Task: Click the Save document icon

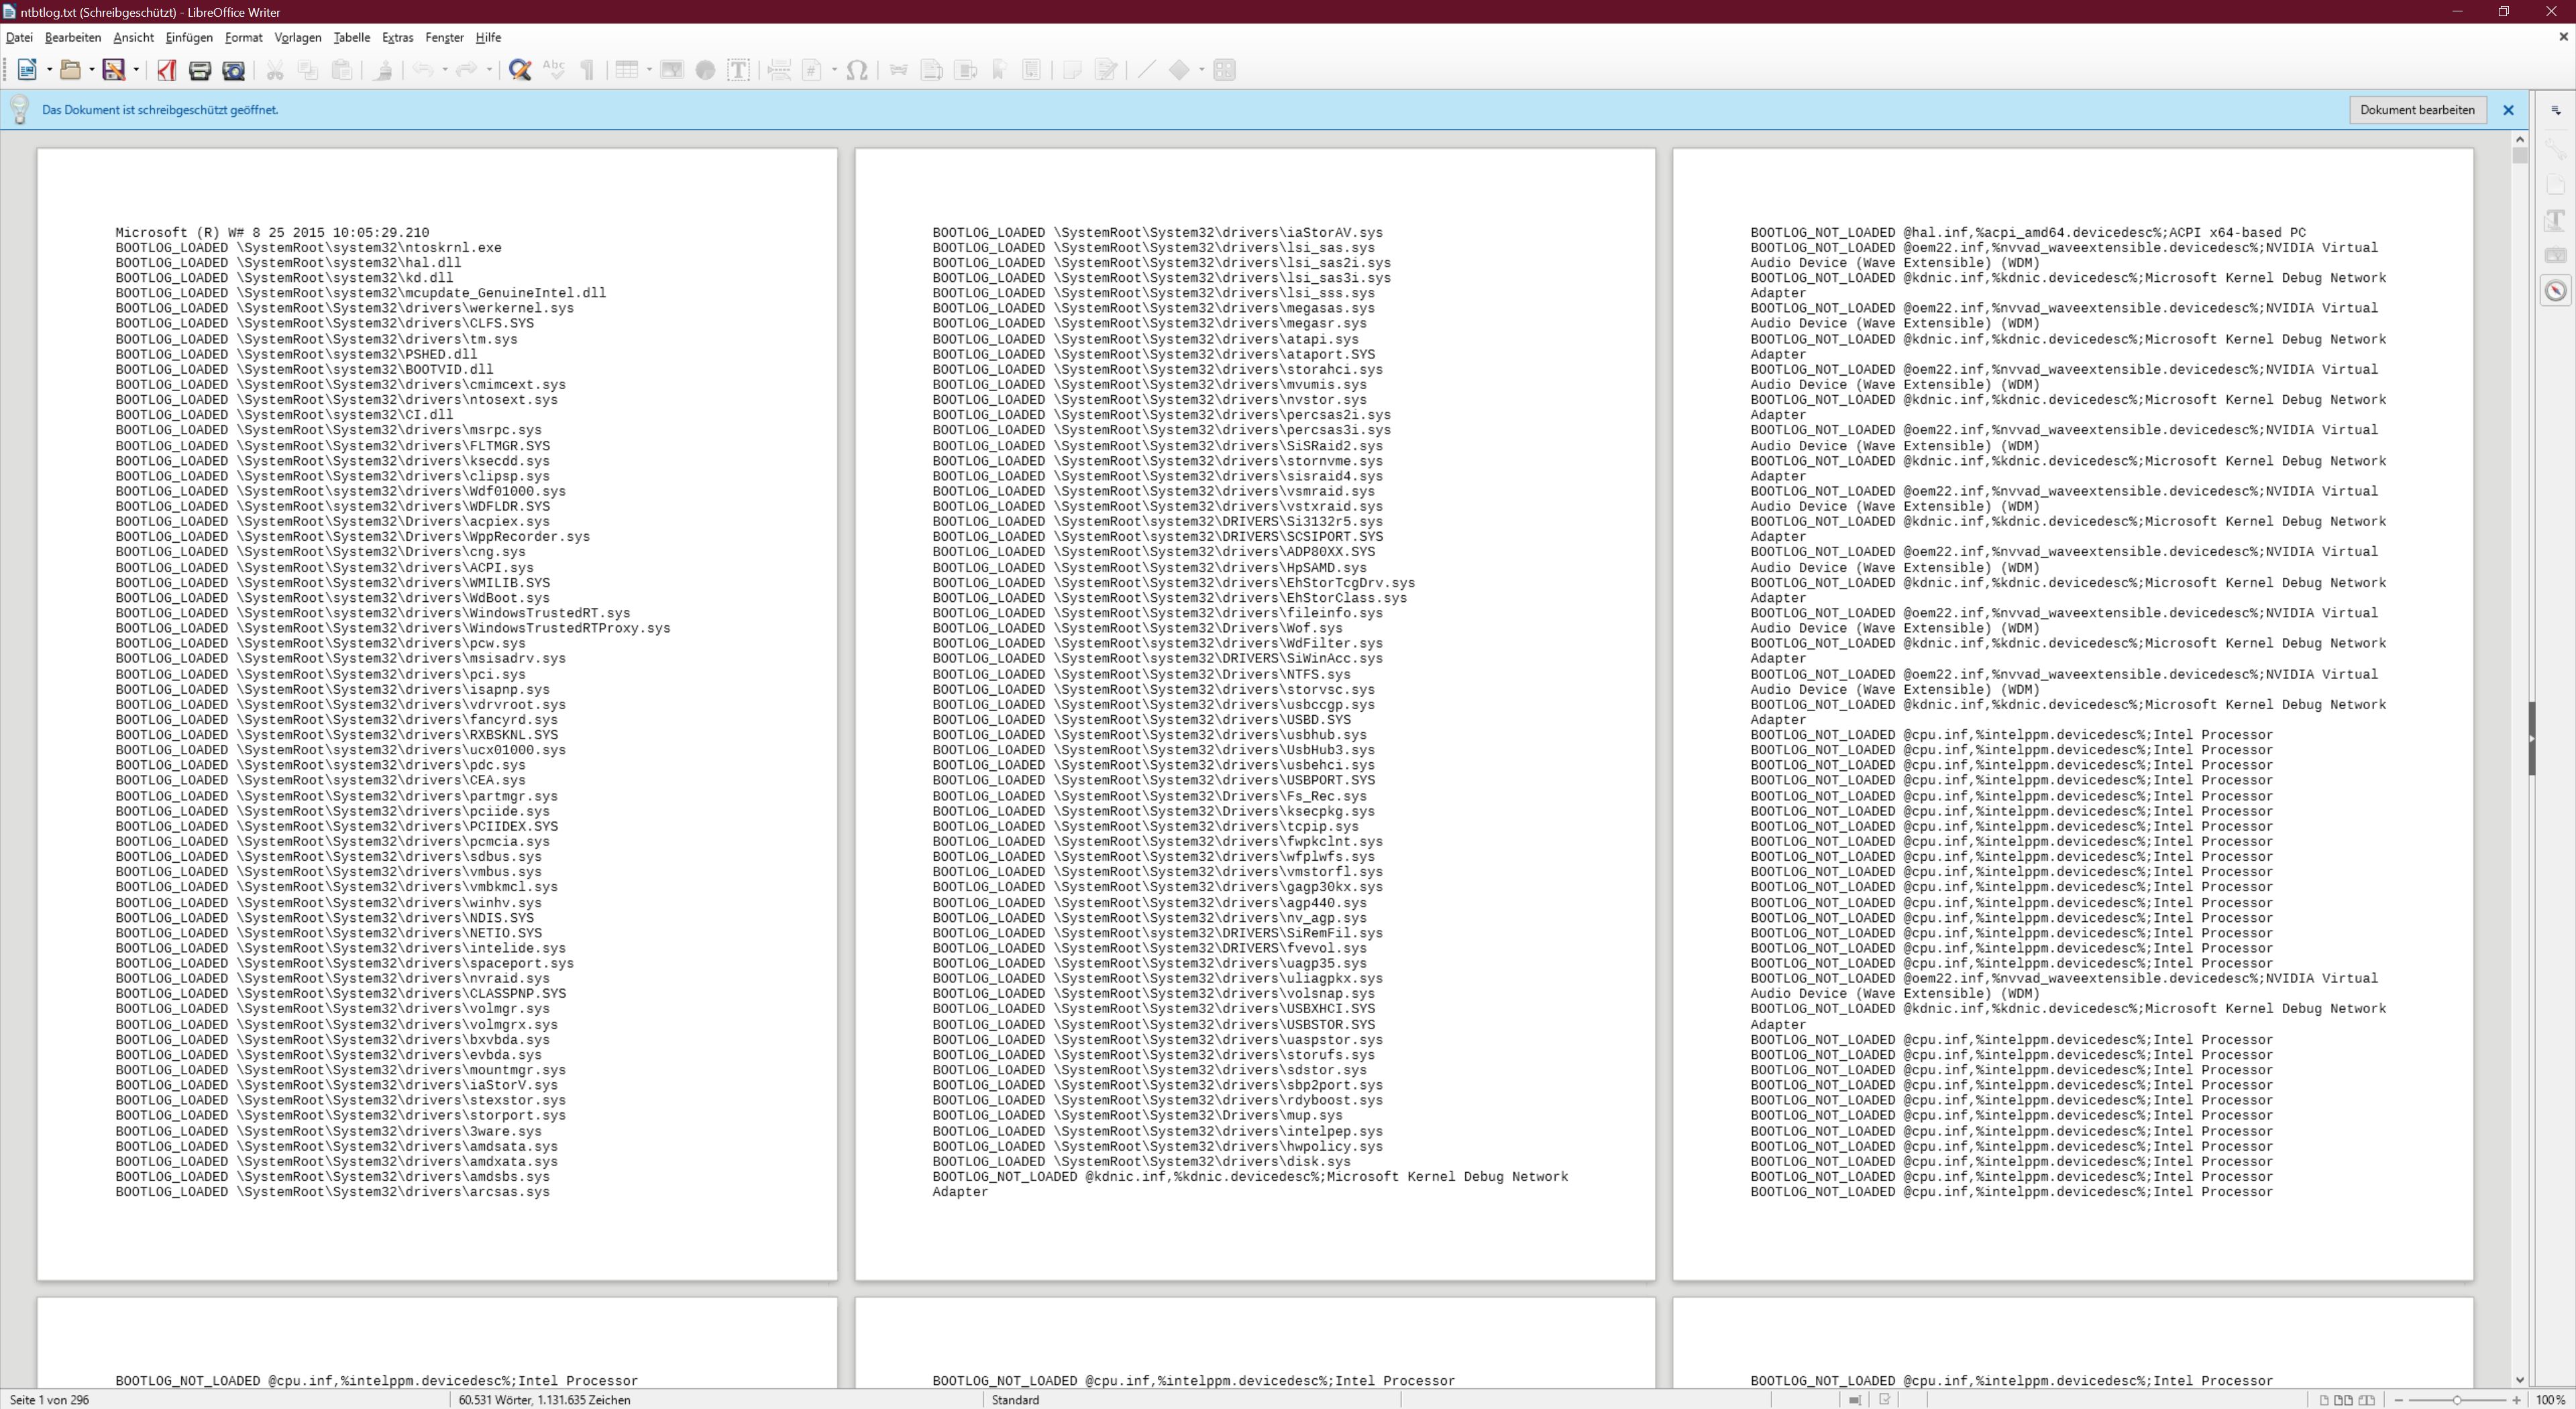Action: pyautogui.click(x=113, y=70)
